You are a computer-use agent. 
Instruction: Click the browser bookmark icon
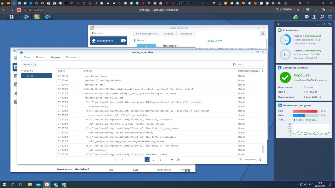(298, 9)
